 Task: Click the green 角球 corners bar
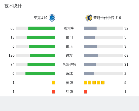pos(40,74)
